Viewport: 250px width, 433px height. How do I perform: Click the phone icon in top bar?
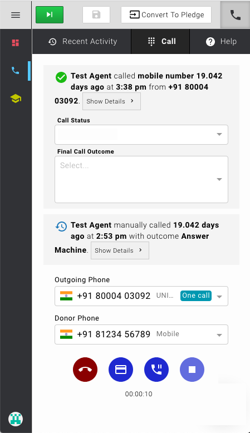235,14
